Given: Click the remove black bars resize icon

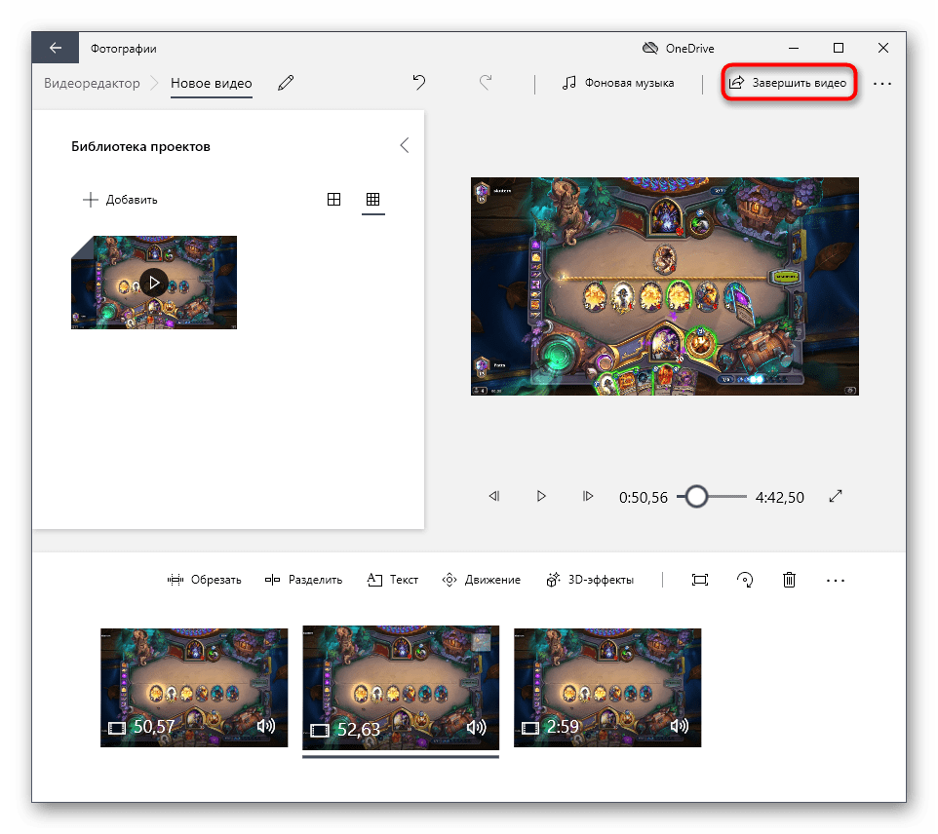Looking at the screenshot, I should tap(699, 580).
